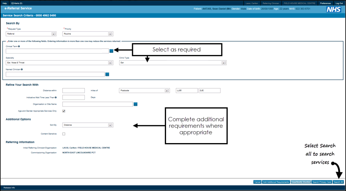346x191 pixels.
Task: Click patient name AKTAR, Sean Daniel
Action: (217, 9)
